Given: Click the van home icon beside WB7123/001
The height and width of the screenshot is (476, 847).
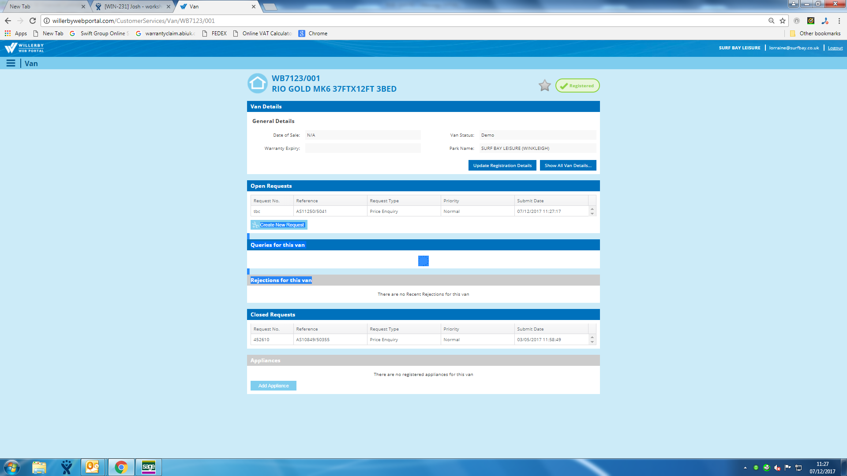Looking at the screenshot, I should coord(258,83).
